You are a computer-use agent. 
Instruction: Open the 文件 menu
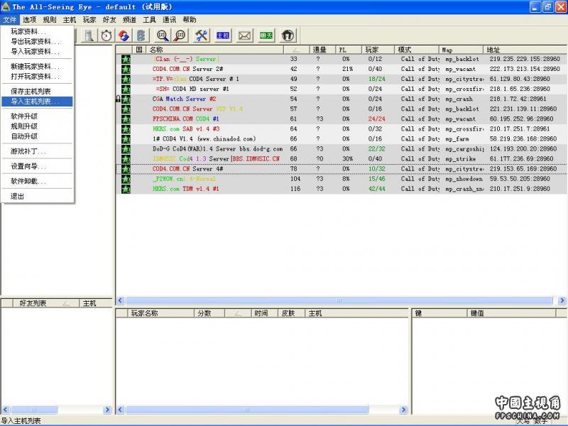pos(10,20)
